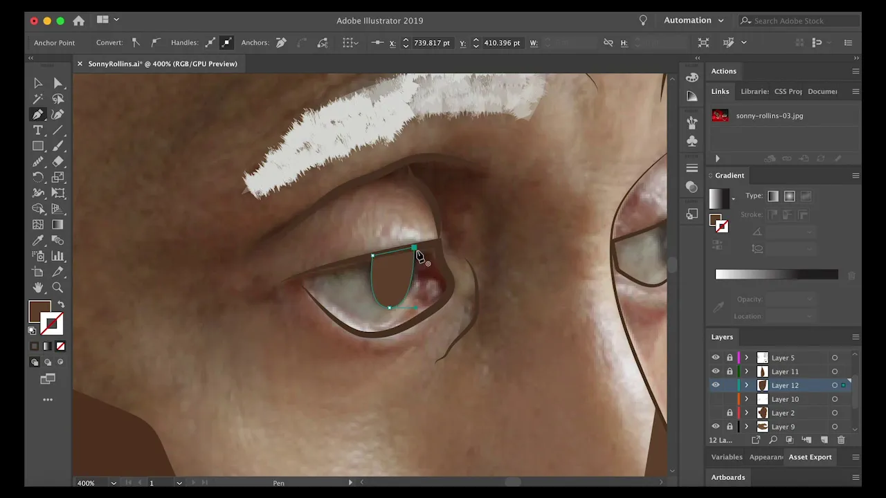This screenshot has width=886, height=498.
Task: Hide Layer 11 via eye icon
Action: tap(716, 371)
